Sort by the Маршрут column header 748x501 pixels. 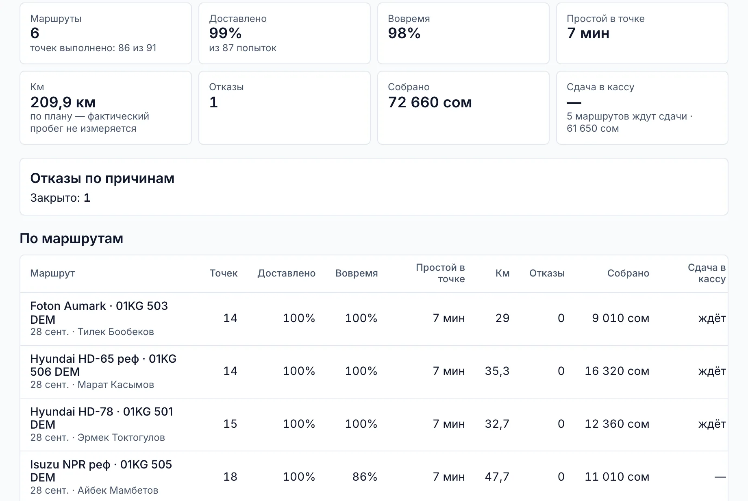click(52, 273)
